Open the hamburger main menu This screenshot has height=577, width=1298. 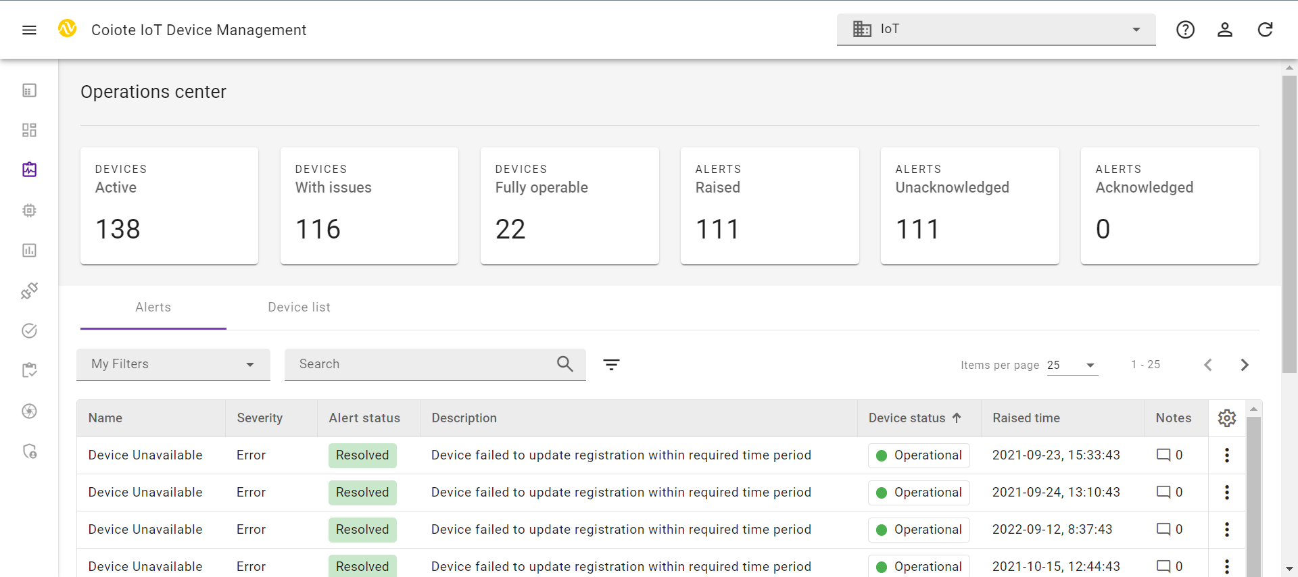[29, 30]
